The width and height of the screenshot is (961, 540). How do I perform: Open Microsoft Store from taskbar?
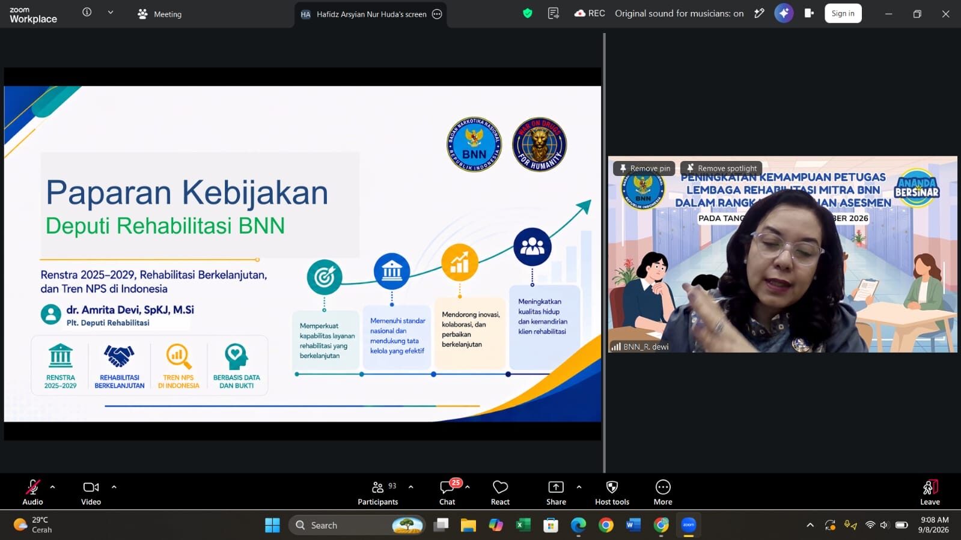[x=551, y=525]
